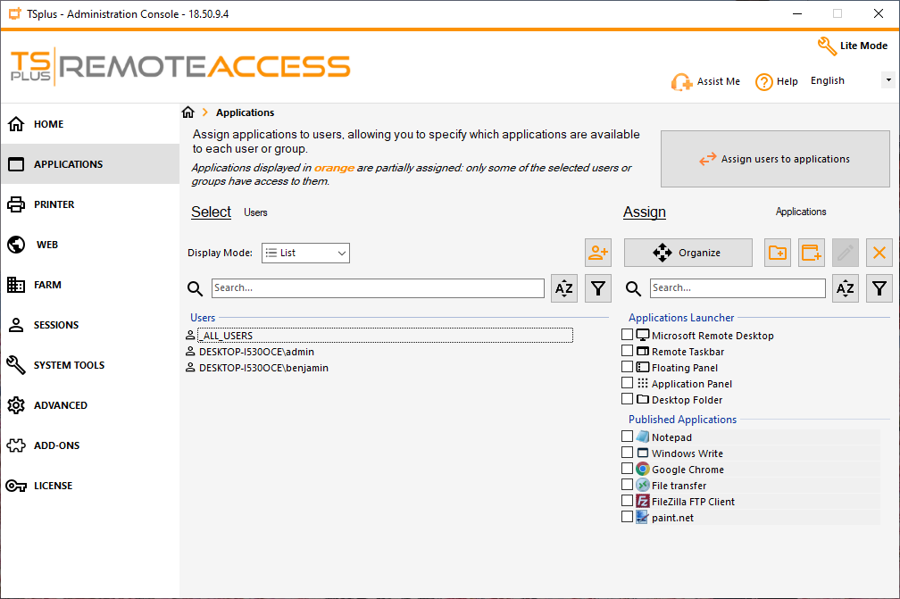Open the Display Mode List dropdown
The image size is (900, 599).
click(305, 253)
